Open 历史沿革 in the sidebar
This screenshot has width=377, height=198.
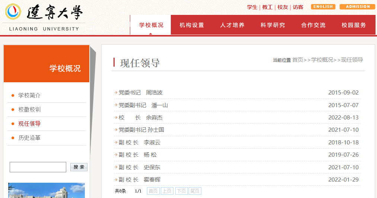click(29, 138)
